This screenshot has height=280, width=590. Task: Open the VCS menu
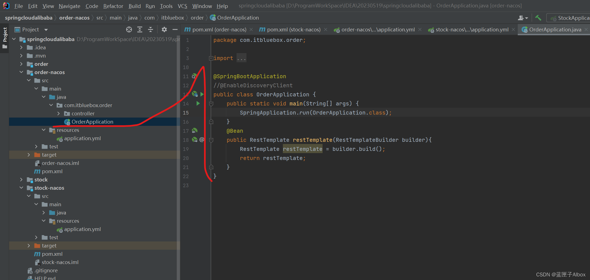tap(182, 6)
